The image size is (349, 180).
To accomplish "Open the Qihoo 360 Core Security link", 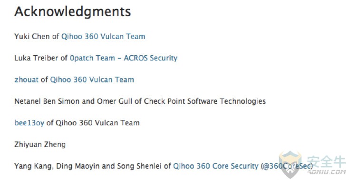I will pos(216,166).
